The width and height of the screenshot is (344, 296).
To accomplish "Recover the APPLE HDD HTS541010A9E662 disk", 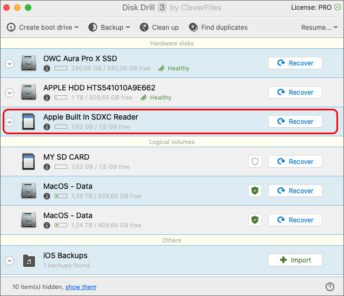I will [295, 93].
